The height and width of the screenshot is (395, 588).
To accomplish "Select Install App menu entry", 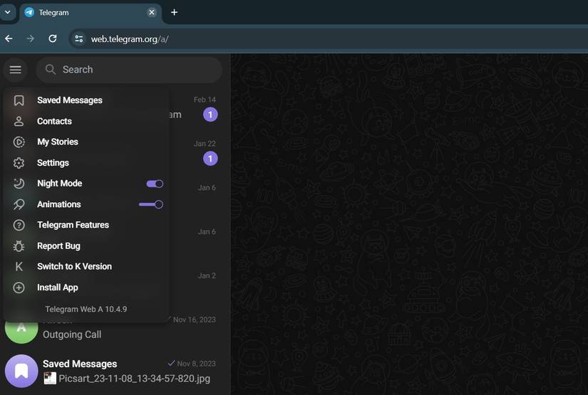I will coord(86,288).
